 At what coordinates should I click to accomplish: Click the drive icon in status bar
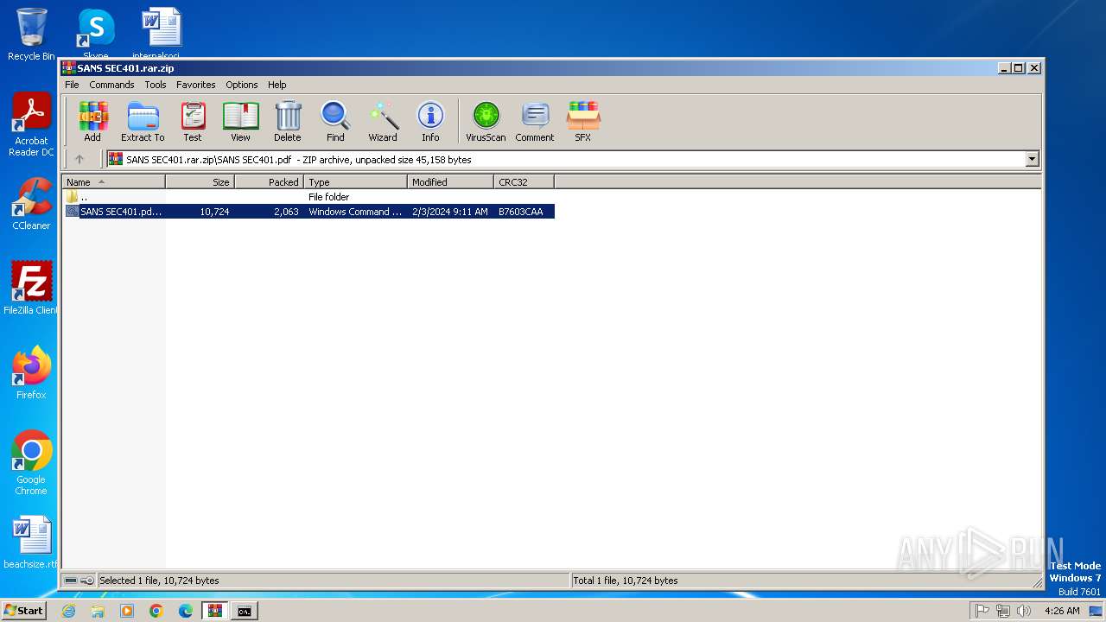pyautogui.click(x=71, y=581)
